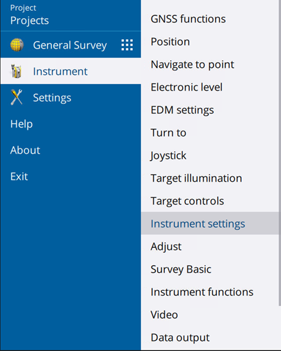Select highlighted Instrument settings item
The height and width of the screenshot is (351, 281).
pyautogui.click(x=210, y=224)
